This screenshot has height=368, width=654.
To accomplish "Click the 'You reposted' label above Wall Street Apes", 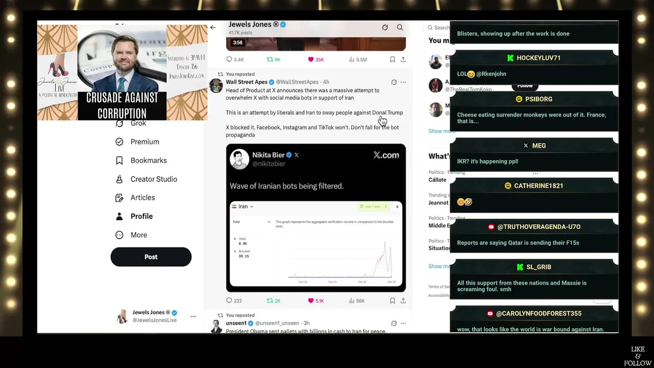I will pos(240,74).
